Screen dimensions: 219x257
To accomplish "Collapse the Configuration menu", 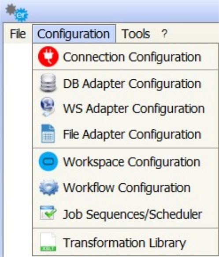I will coord(74,34).
